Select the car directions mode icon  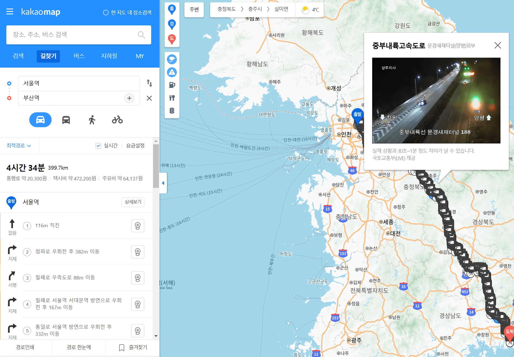[x=40, y=120]
